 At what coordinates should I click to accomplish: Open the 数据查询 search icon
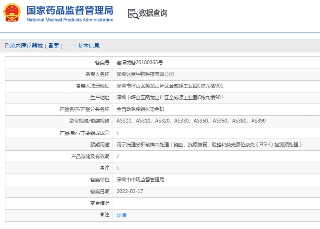133,14
